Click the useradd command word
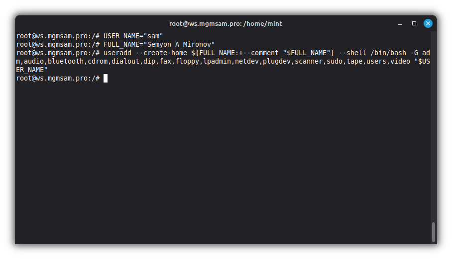The image size is (452, 259). [x=117, y=53]
